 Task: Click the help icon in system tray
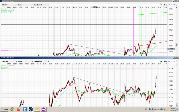click(150, 109)
